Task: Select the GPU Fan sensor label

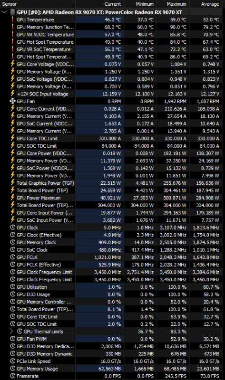Action: [26, 101]
